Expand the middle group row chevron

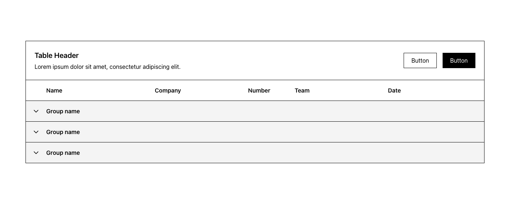click(36, 132)
